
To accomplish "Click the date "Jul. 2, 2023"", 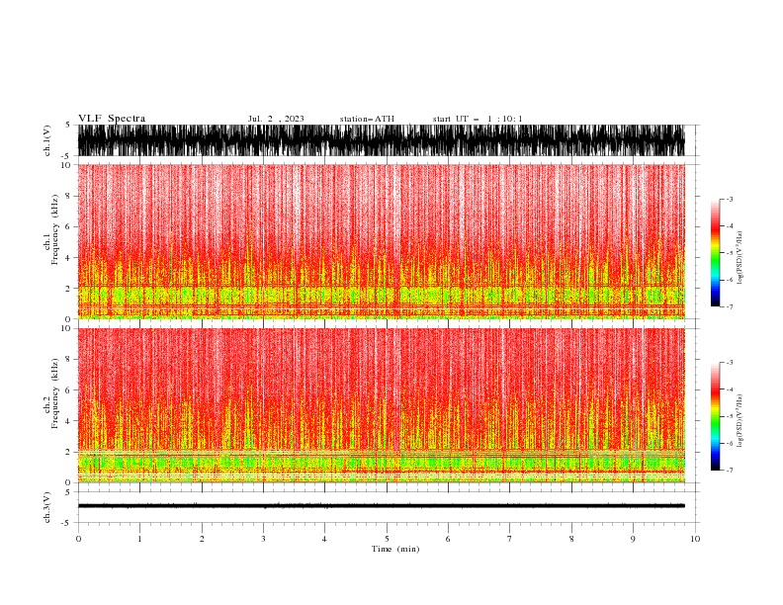I will [276, 119].
